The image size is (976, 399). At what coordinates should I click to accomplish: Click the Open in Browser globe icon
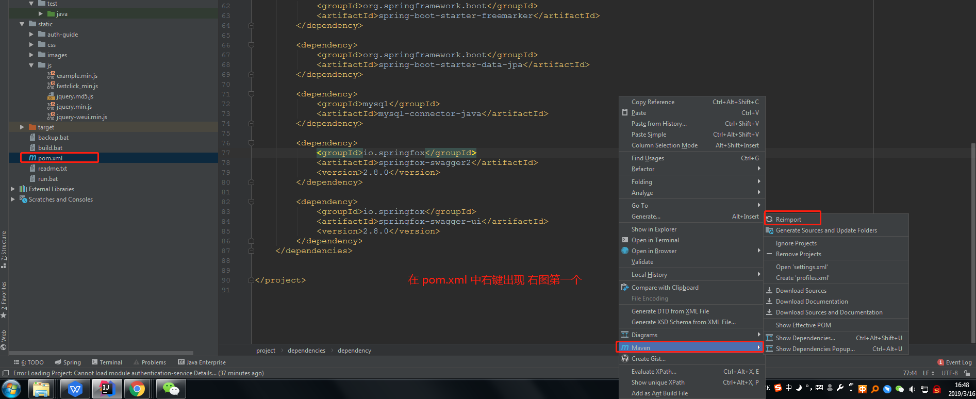[625, 251]
